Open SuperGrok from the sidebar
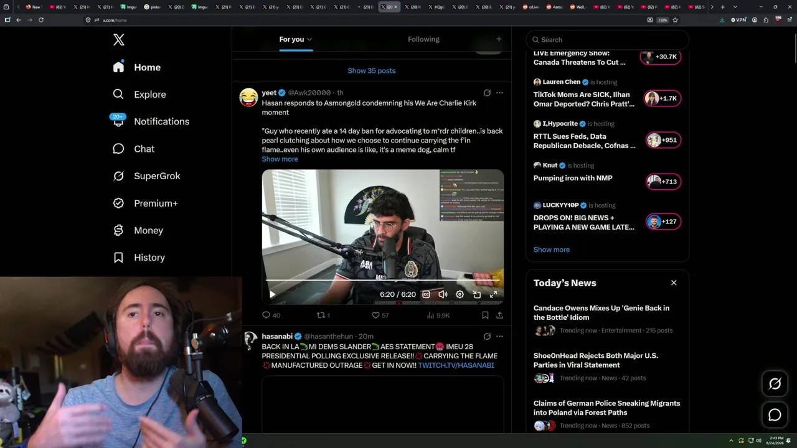 click(x=146, y=176)
